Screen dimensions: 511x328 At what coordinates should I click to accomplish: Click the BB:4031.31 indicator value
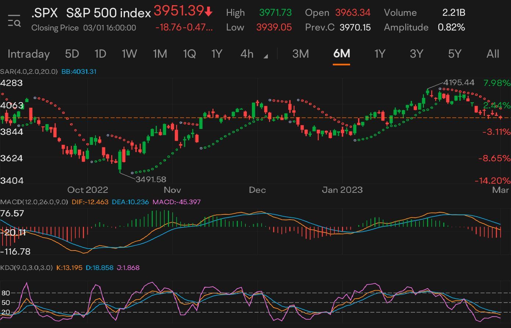pos(79,72)
